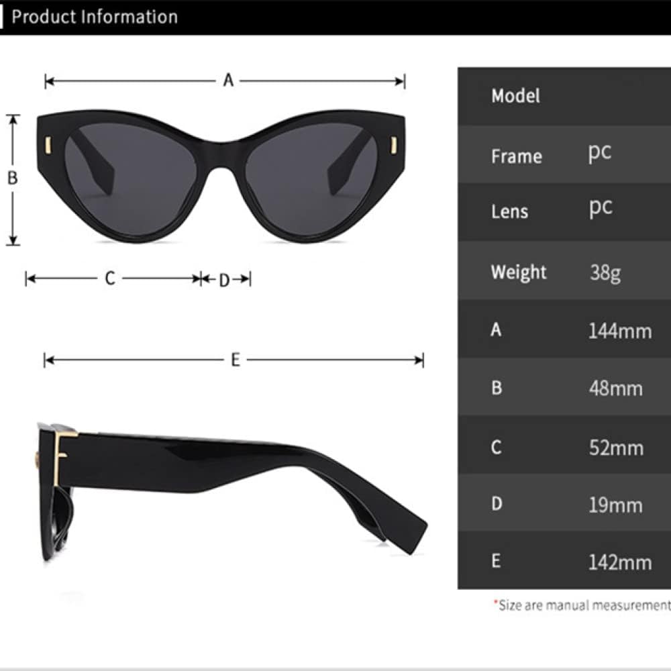Click the C 52mm measurement value
This screenshot has width=671, height=671.
pyautogui.click(x=616, y=448)
